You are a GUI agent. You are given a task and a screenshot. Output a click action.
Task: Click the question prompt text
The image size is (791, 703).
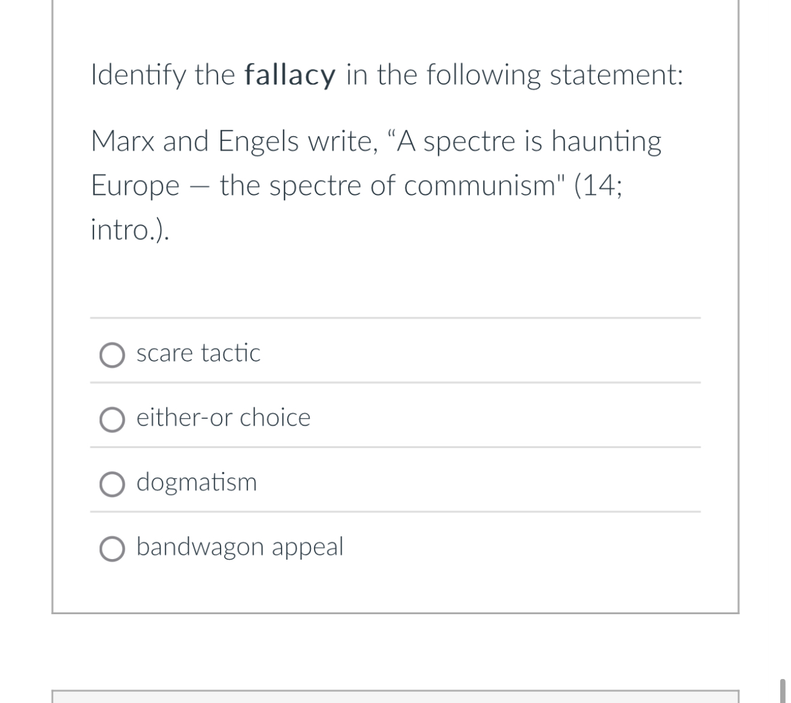(x=387, y=75)
